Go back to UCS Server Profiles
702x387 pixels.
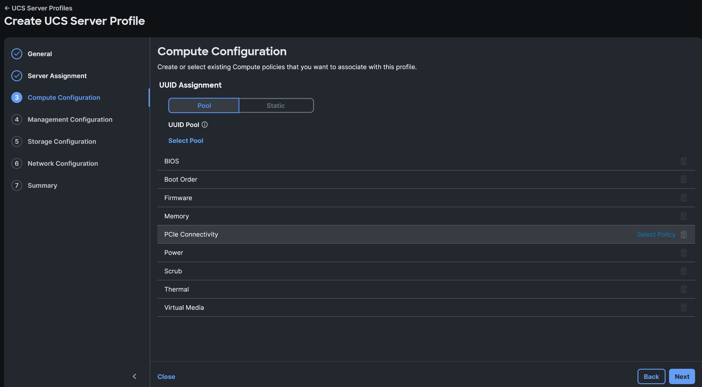(38, 8)
